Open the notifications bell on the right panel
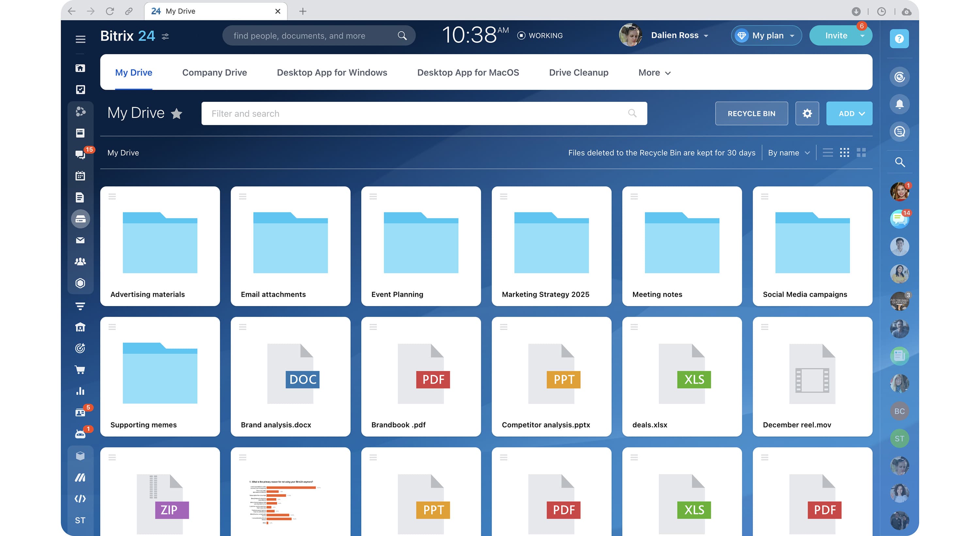The height and width of the screenshot is (536, 980). coord(899,104)
